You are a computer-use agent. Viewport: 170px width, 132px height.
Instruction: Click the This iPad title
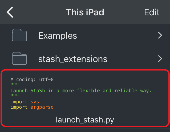tap(85, 12)
